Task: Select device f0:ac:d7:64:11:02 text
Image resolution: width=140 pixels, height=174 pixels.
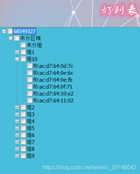Action: click(x=53, y=101)
